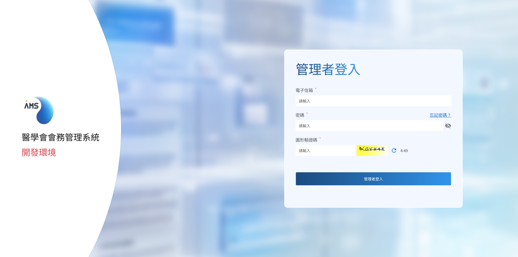Open 忘記密碼 forgot password link
The width and height of the screenshot is (518, 257).
point(440,115)
